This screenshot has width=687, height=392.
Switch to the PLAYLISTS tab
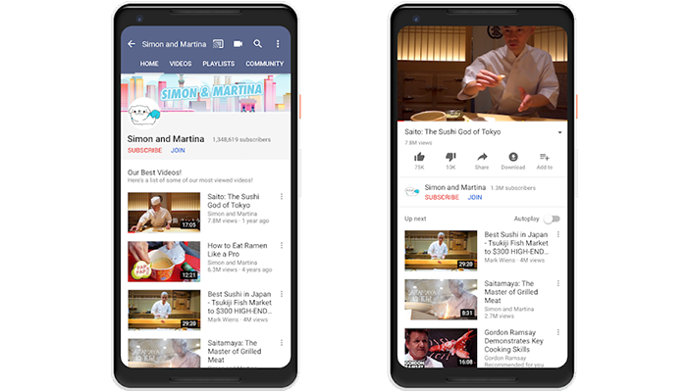[218, 64]
